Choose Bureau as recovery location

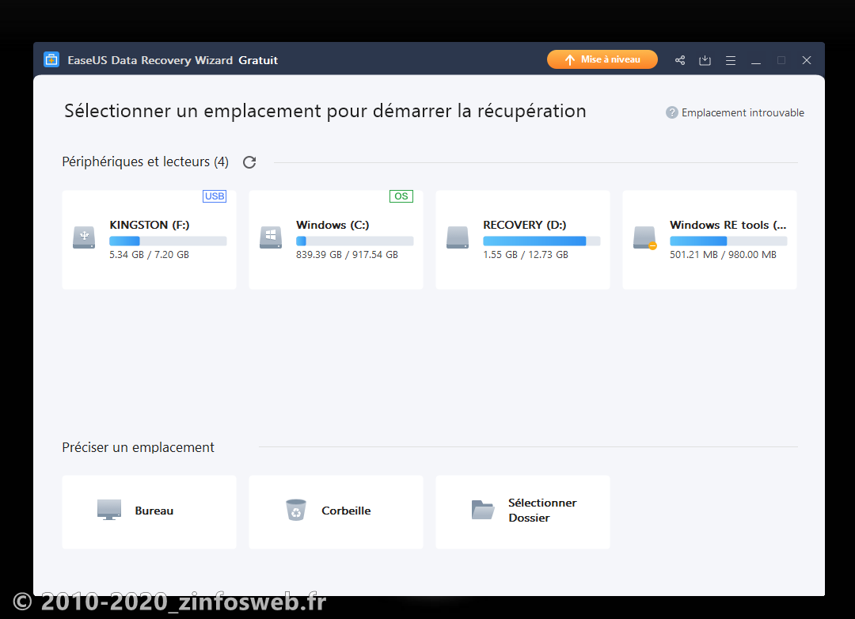click(x=150, y=511)
